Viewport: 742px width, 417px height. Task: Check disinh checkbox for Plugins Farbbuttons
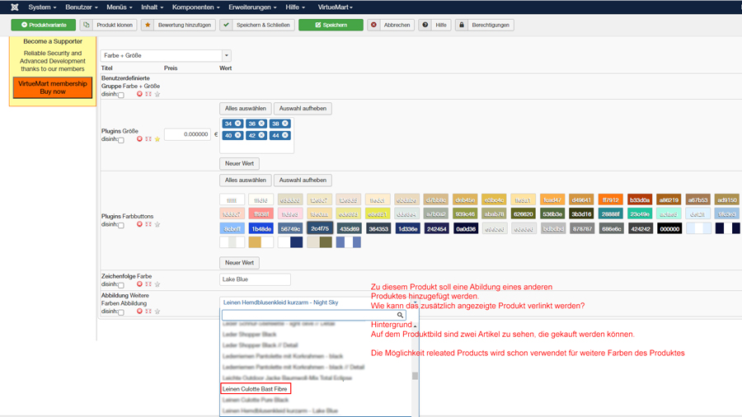click(121, 225)
